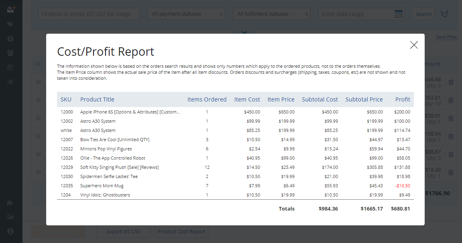Tick checkbox for order with Qty: 7
This screenshot has height=243, width=462.
pyautogui.click(x=39, y=136)
